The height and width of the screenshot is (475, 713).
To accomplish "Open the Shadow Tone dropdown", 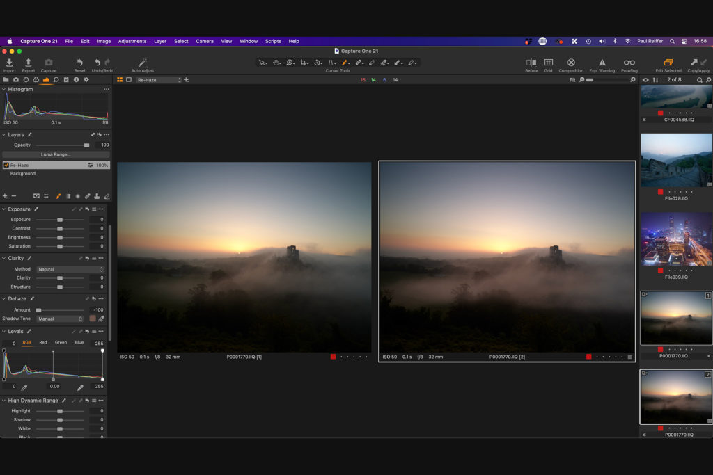I will click(x=60, y=319).
